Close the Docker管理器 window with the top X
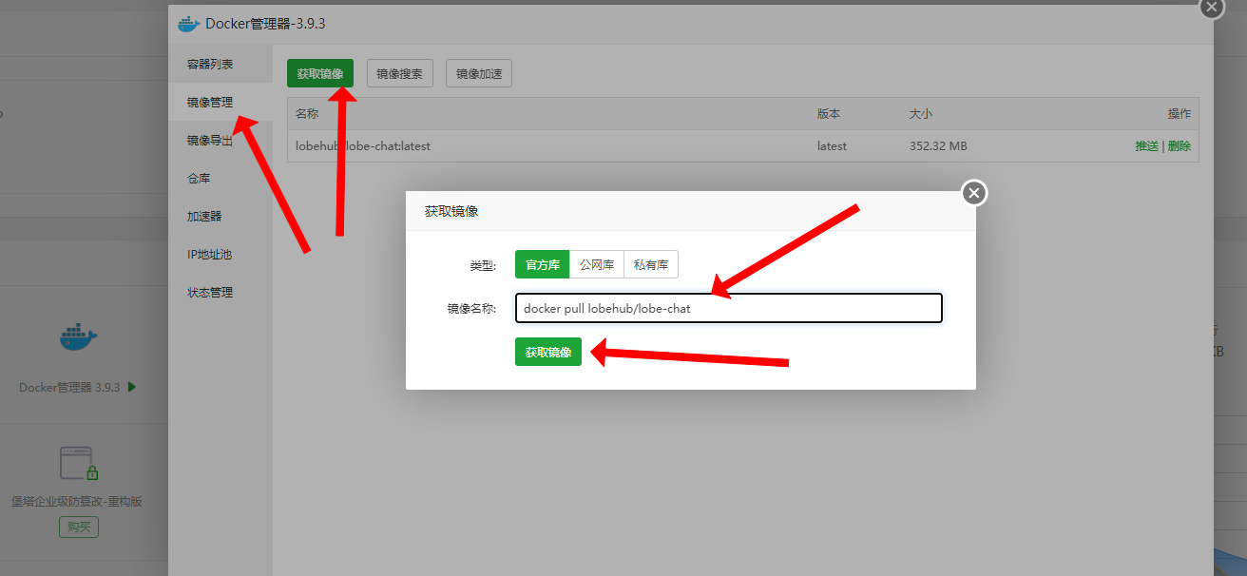The image size is (1247, 576). click(x=1211, y=6)
